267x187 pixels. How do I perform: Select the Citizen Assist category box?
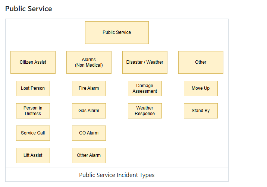pyautogui.click(x=33, y=62)
